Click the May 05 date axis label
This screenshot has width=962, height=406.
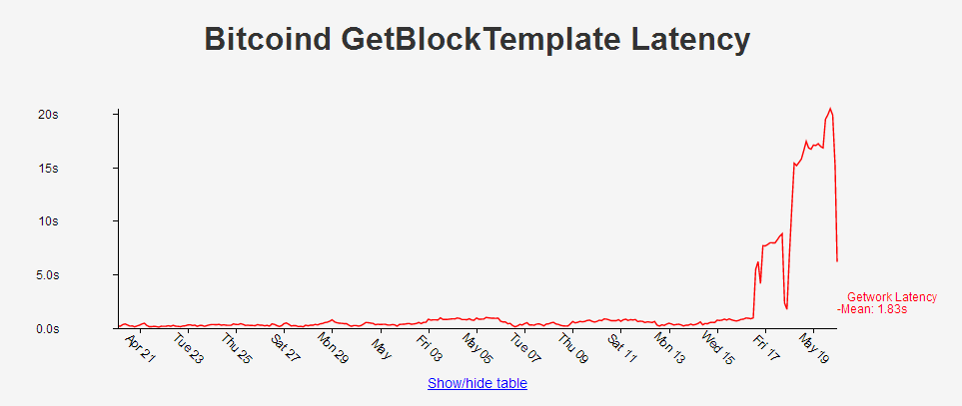point(477,349)
